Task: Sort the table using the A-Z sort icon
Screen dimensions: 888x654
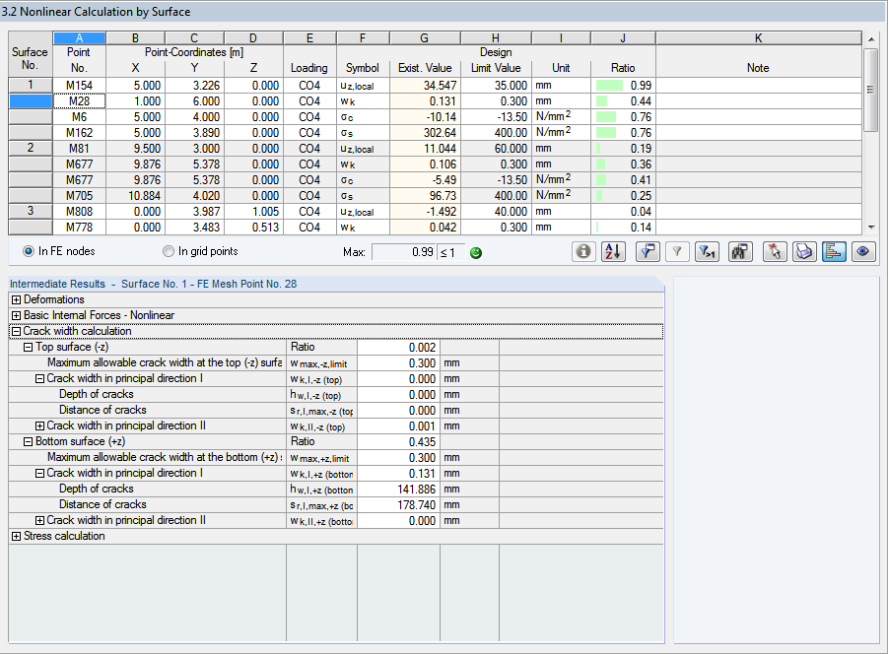Action: (613, 251)
